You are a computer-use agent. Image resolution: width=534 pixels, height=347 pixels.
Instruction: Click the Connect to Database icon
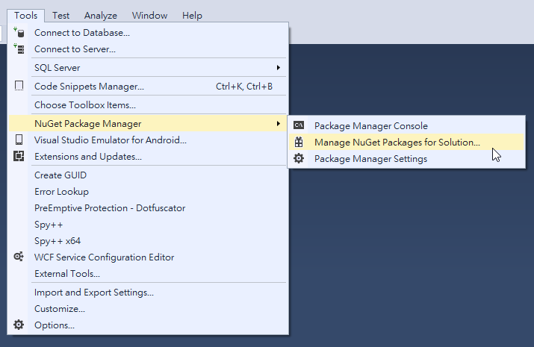tap(19, 33)
